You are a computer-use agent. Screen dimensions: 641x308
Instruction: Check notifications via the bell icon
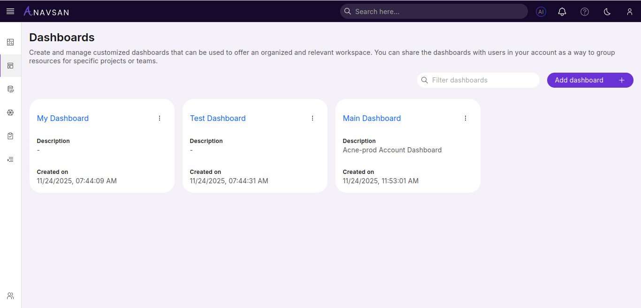point(562,11)
